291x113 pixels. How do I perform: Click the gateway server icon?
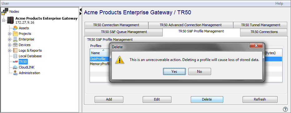[x=10, y=20]
